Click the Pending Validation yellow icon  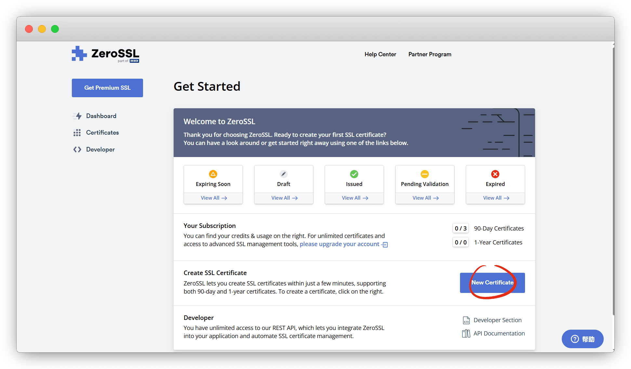[425, 174]
